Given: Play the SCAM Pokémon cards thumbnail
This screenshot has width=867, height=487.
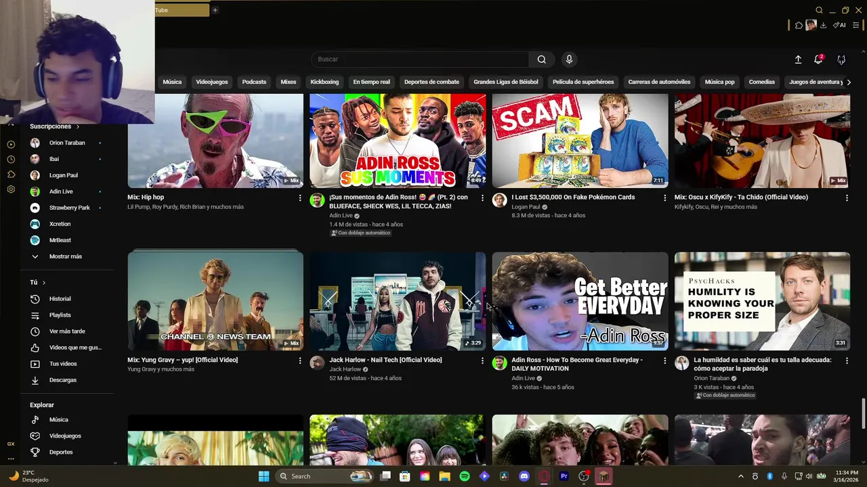Looking at the screenshot, I should point(580,141).
